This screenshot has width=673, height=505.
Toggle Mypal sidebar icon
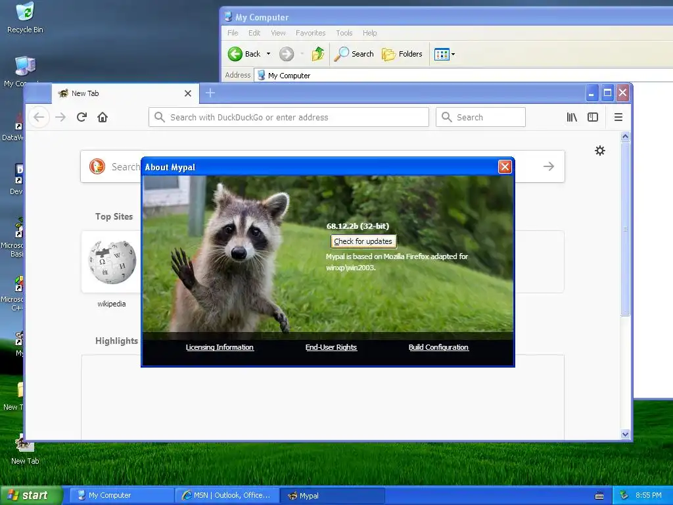(x=593, y=117)
